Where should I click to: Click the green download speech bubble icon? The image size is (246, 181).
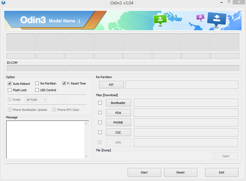(x=160, y=20)
